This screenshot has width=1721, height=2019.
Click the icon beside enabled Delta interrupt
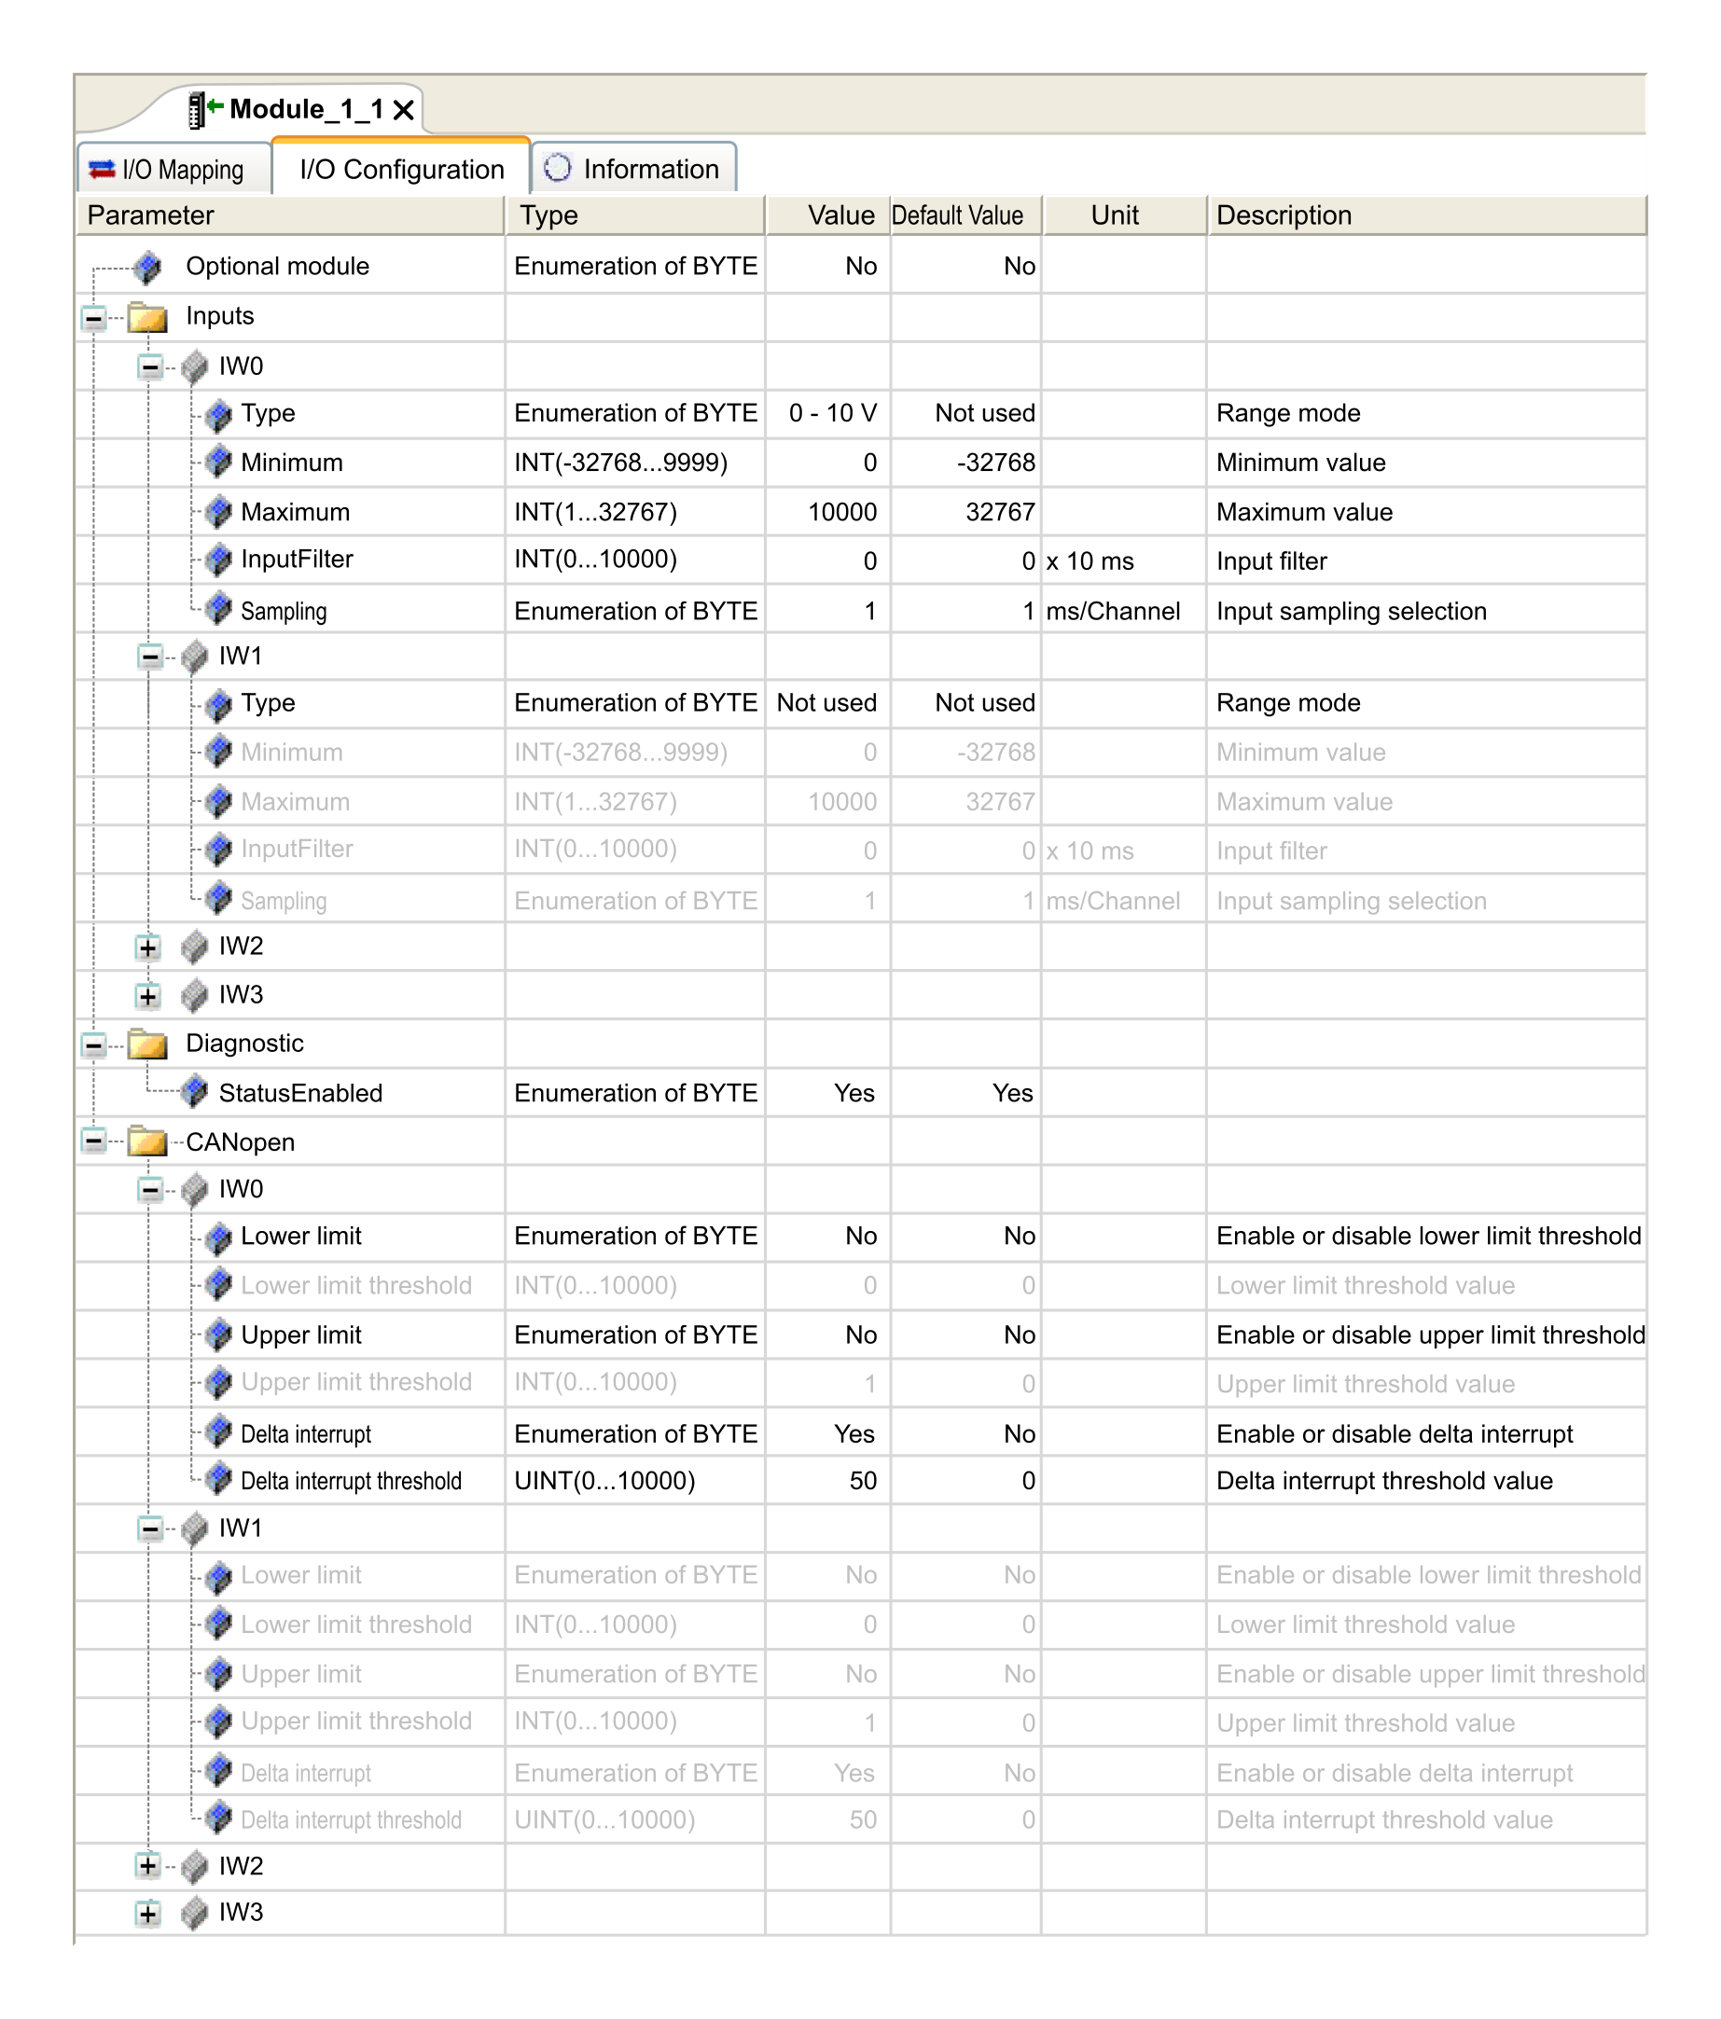tap(219, 1431)
